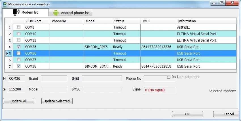Screen dimensions: 241x121
Task: Open the Android phone list tab
Action: [71, 13]
